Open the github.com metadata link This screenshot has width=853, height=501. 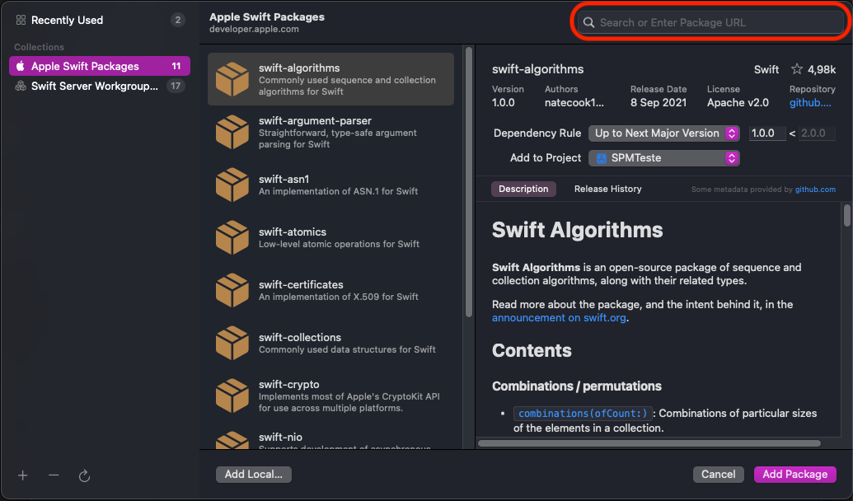(x=815, y=190)
